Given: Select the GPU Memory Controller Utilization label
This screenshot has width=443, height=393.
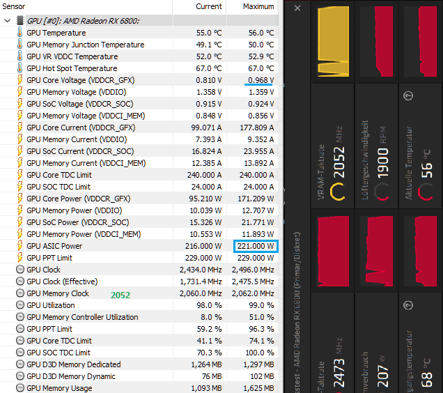Looking at the screenshot, I should [82, 317].
